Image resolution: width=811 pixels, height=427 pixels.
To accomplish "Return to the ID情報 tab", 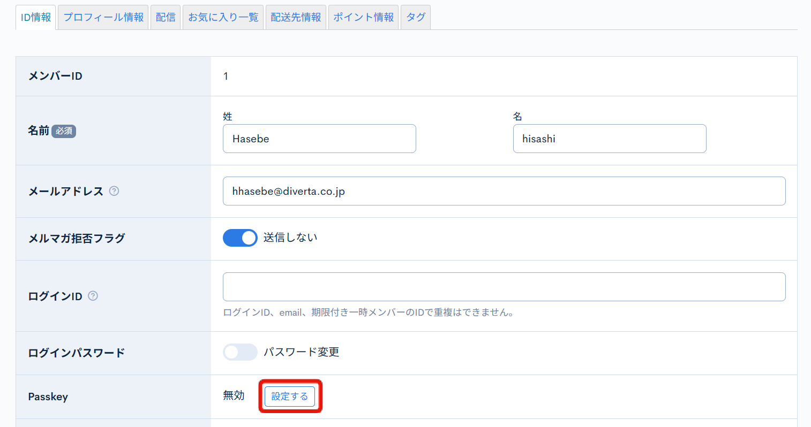I will tap(35, 17).
